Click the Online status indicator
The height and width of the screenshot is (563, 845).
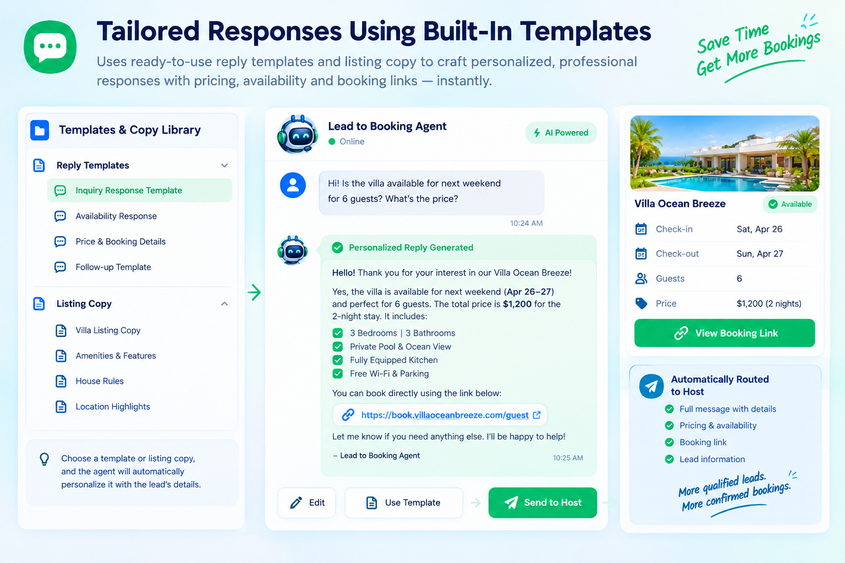point(347,141)
